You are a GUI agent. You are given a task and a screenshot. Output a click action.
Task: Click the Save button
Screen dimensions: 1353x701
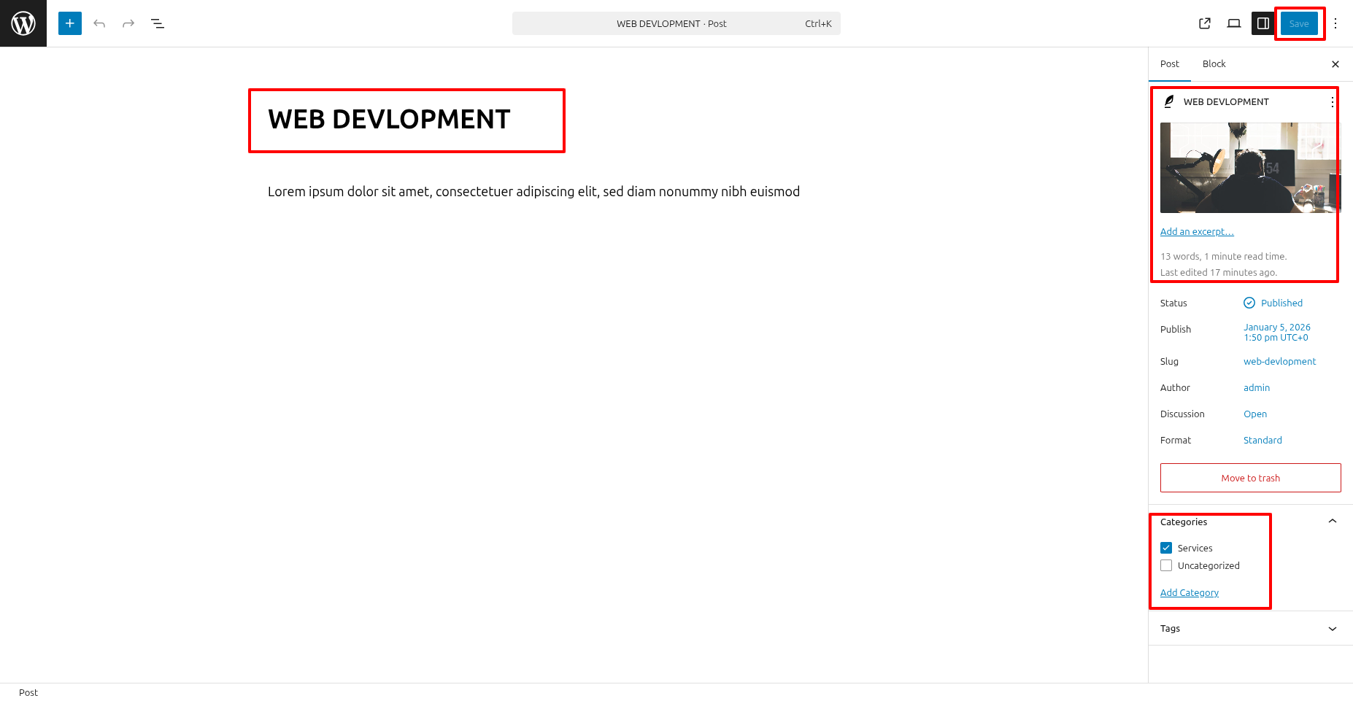1299,23
